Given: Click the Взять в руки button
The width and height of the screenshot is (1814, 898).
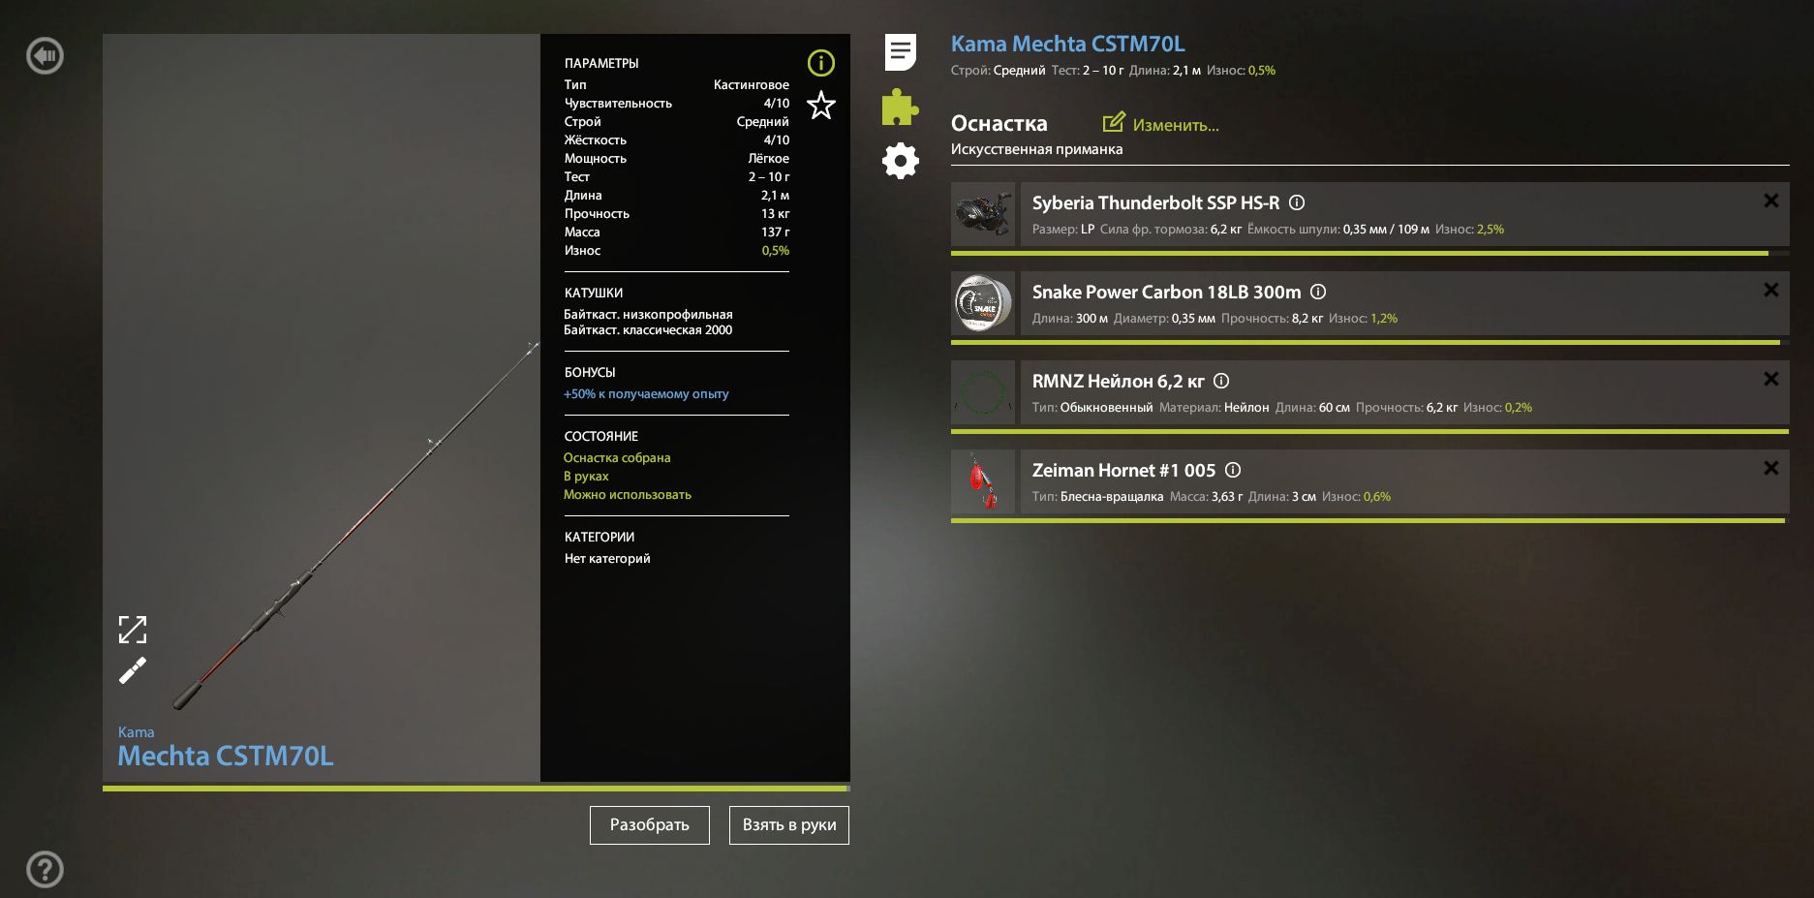Looking at the screenshot, I should point(789,825).
